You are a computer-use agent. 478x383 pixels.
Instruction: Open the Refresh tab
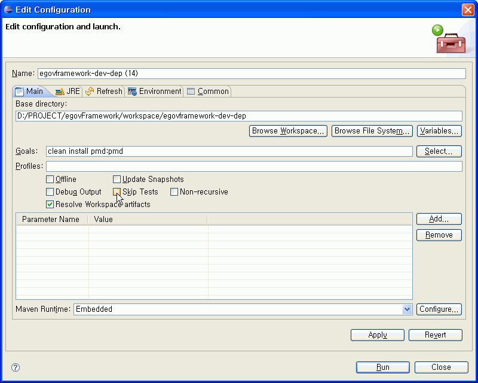coord(104,92)
